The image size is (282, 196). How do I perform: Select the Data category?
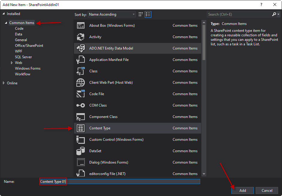point(19,34)
